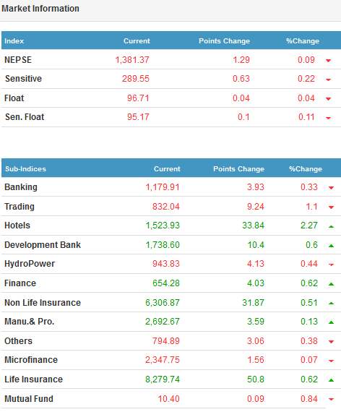The image size is (341, 412).
Task: Click Sen. Float current value 95.17
Action: 138,117
